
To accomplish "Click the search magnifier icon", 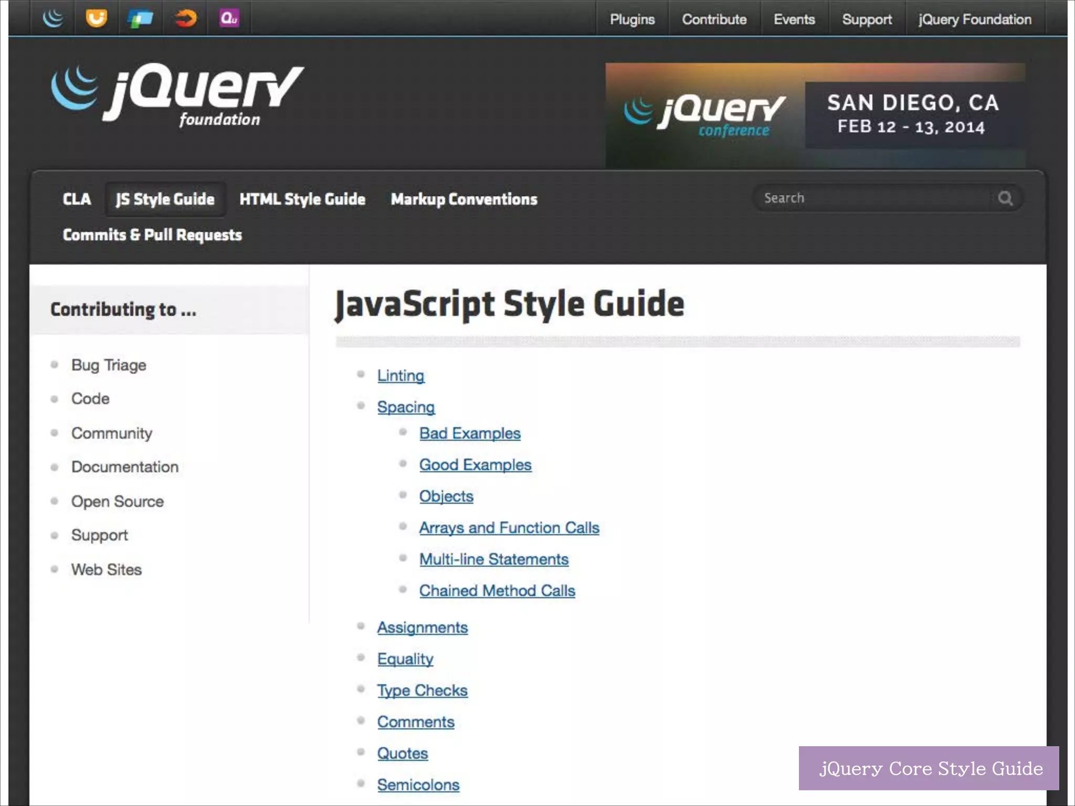I will pyautogui.click(x=1005, y=198).
